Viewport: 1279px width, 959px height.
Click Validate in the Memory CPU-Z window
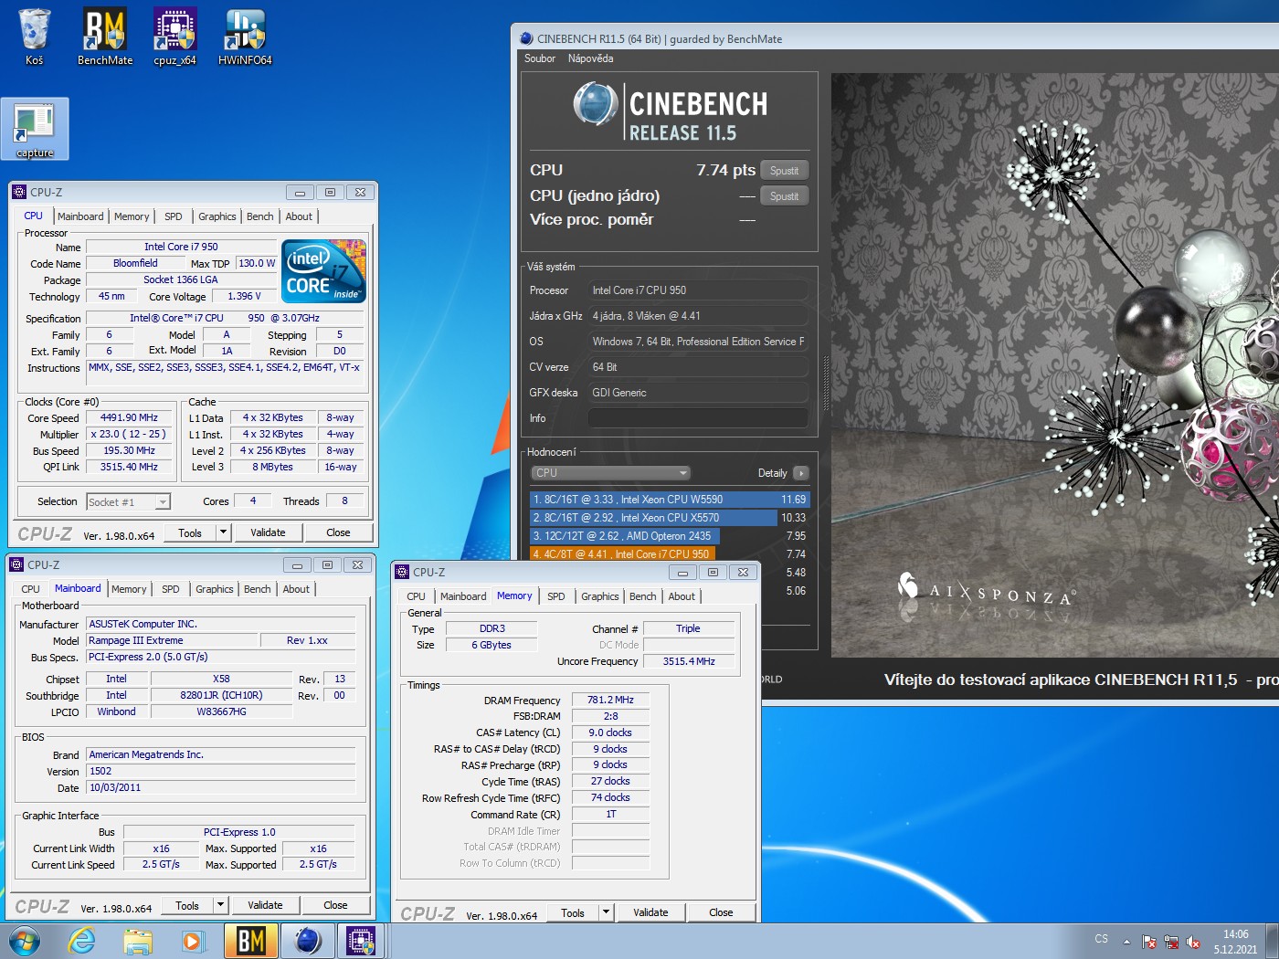(x=650, y=912)
